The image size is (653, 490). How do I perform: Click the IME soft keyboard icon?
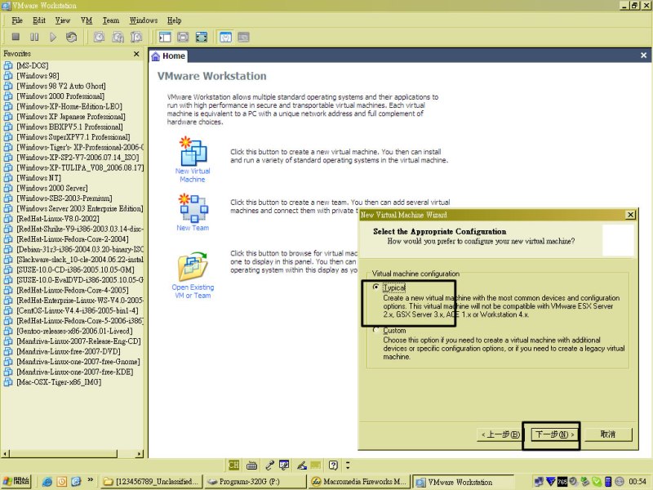[251, 465]
